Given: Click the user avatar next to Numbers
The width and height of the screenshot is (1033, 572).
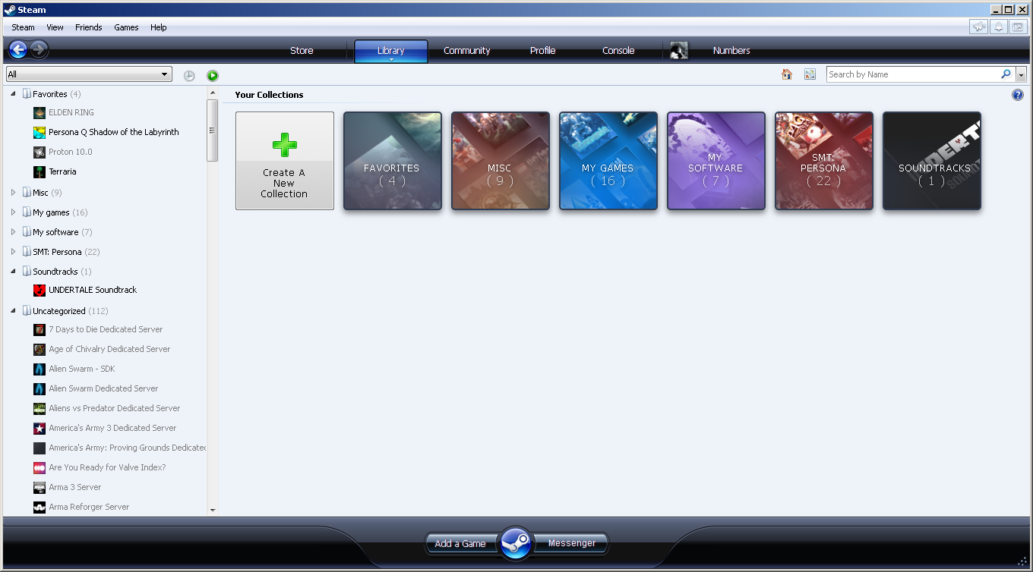Looking at the screenshot, I should pyautogui.click(x=679, y=51).
